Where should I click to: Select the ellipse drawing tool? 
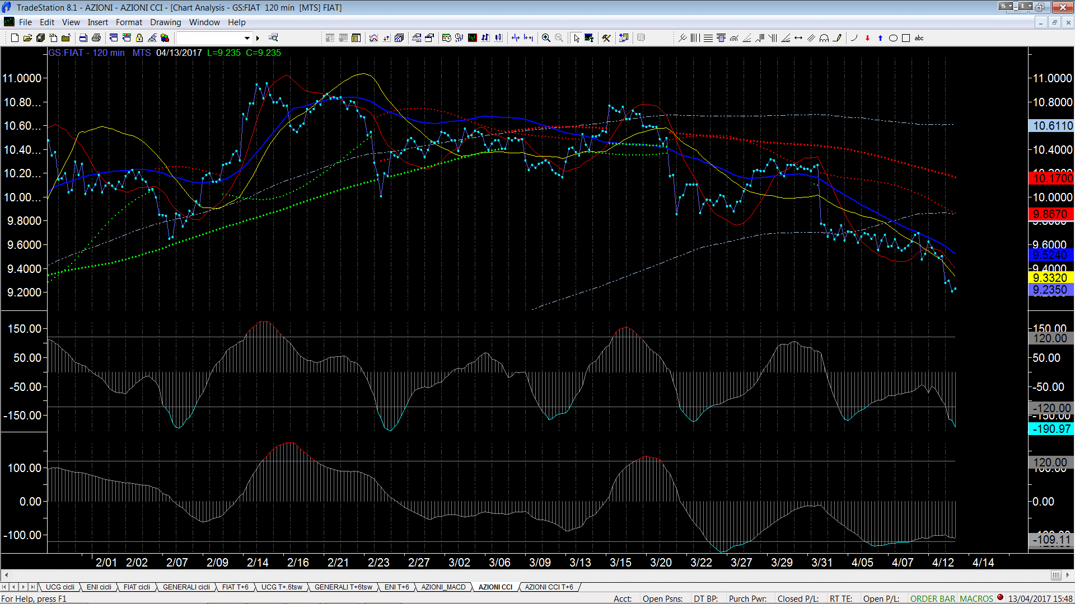click(893, 38)
